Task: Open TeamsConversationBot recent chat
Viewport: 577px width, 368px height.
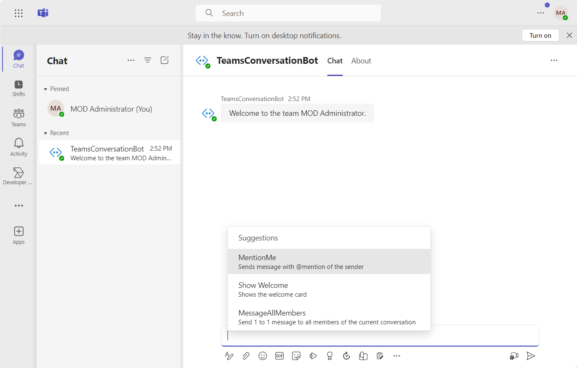Action: point(110,152)
